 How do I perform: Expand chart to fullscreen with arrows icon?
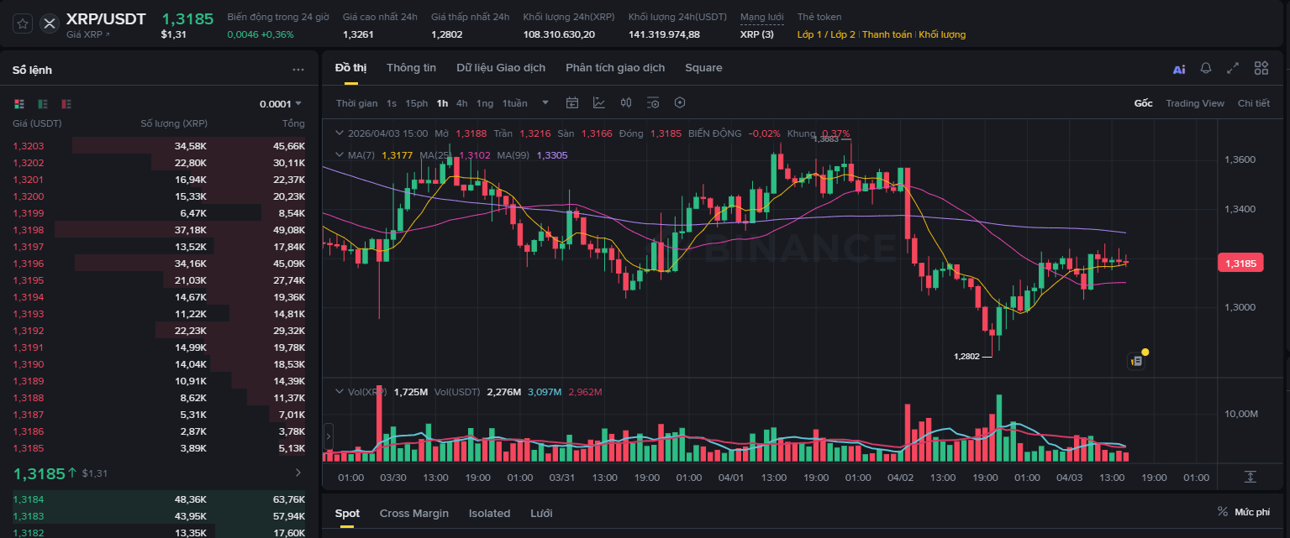[x=1233, y=69]
